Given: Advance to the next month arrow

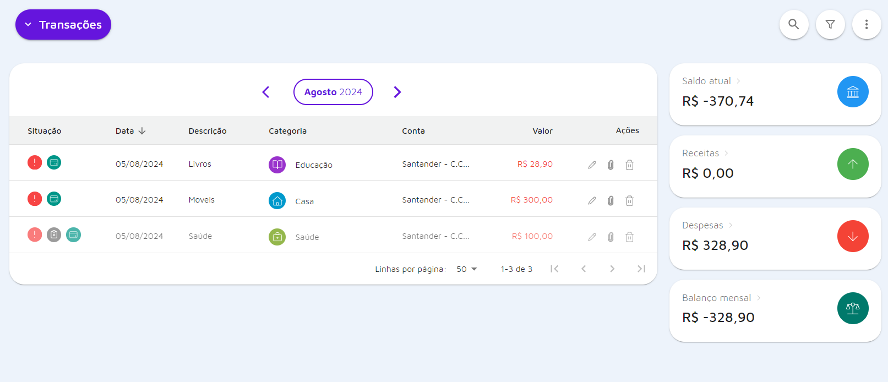Looking at the screenshot, I should click(397, 92).
